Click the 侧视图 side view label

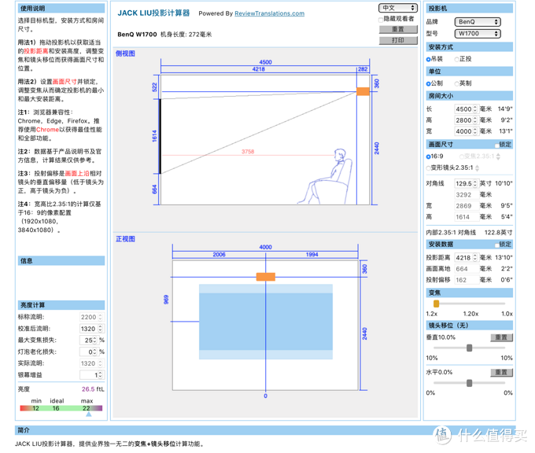125,53
